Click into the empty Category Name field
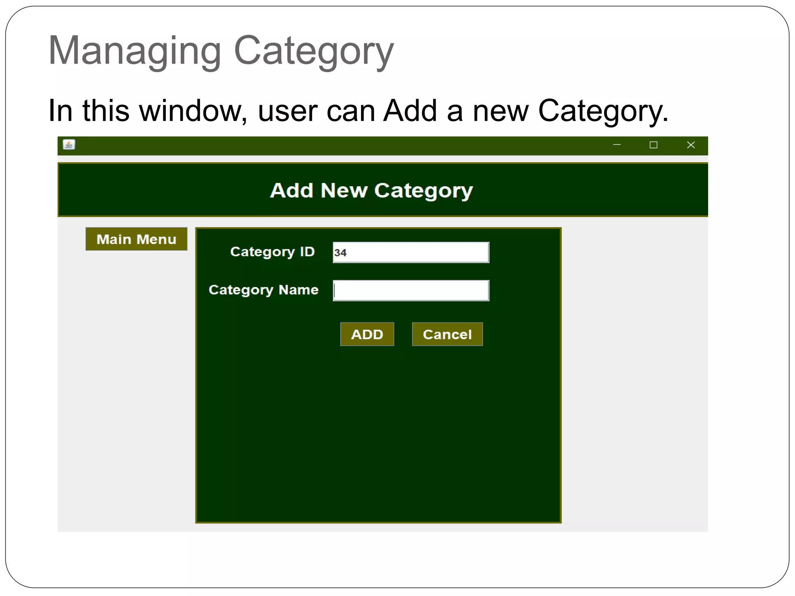This screenshot has height=596, width=795. pyautogui.click(x=411, y=291)
